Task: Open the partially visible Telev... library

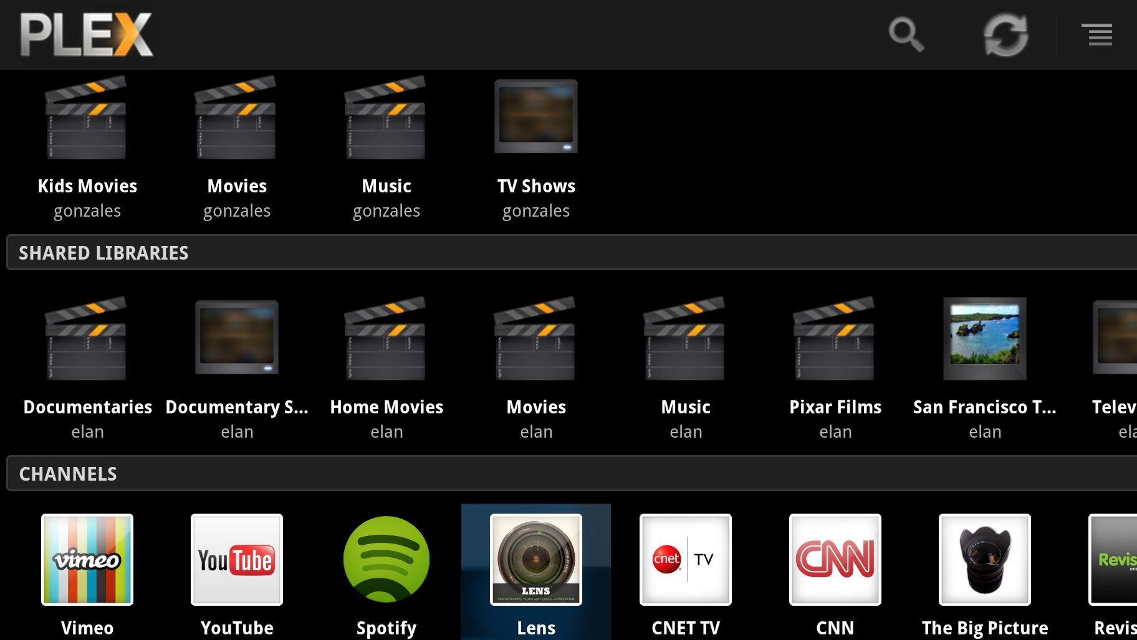Action: click(x=1115, y=337)
